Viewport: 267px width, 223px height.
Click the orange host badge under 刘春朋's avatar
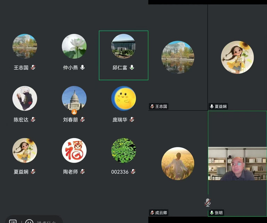pyautogui.click(x=74, y=112)
